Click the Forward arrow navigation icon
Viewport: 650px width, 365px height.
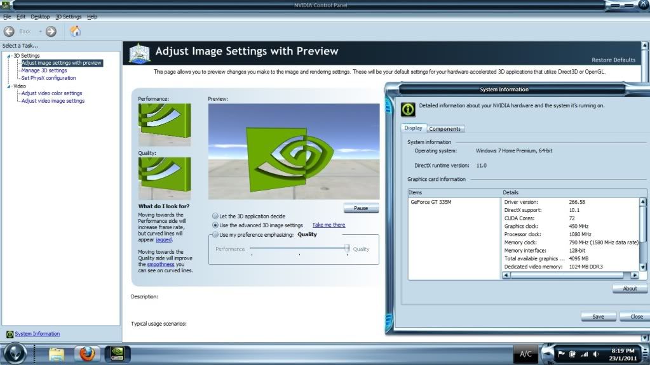pos(51,31)
